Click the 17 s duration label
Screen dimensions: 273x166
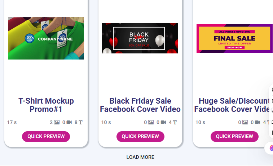(x=12, y=122)
